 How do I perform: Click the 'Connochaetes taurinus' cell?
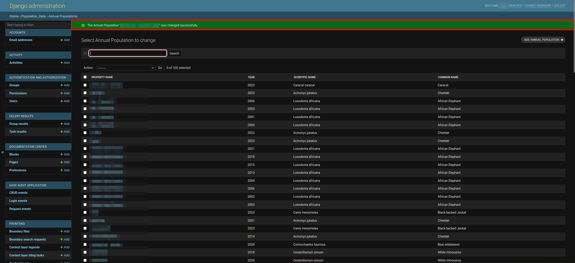309,244
